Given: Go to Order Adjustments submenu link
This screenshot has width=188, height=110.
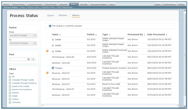Looking at the screenshot, I should tap(64, 7).
